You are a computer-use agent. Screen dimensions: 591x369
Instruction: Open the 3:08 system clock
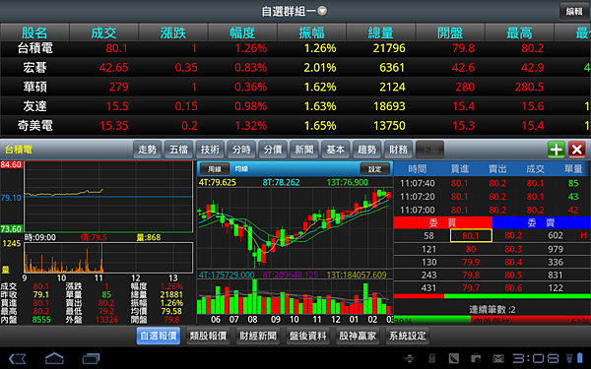536,358
